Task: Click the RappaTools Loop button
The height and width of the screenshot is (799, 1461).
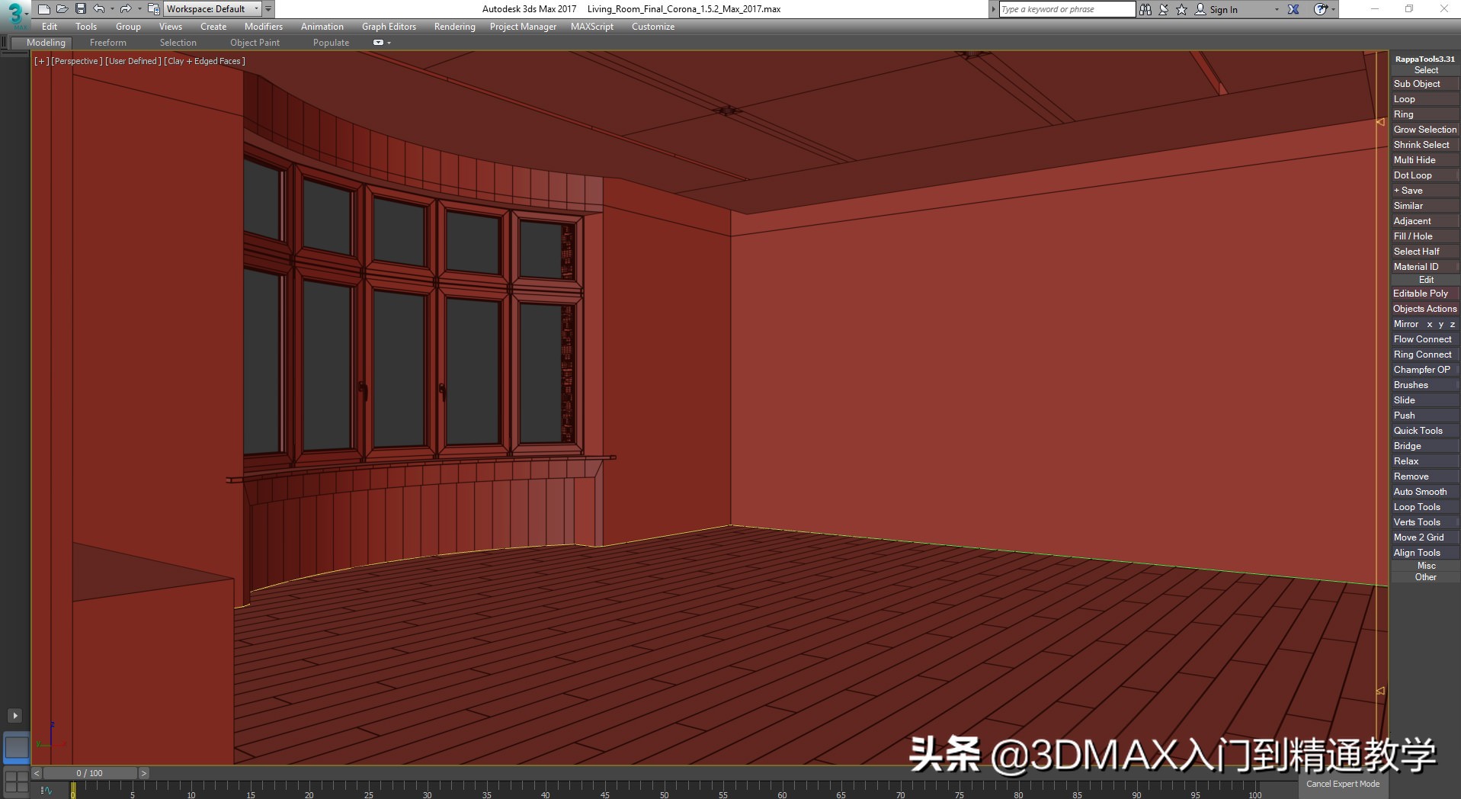Action: point(1425,99)
